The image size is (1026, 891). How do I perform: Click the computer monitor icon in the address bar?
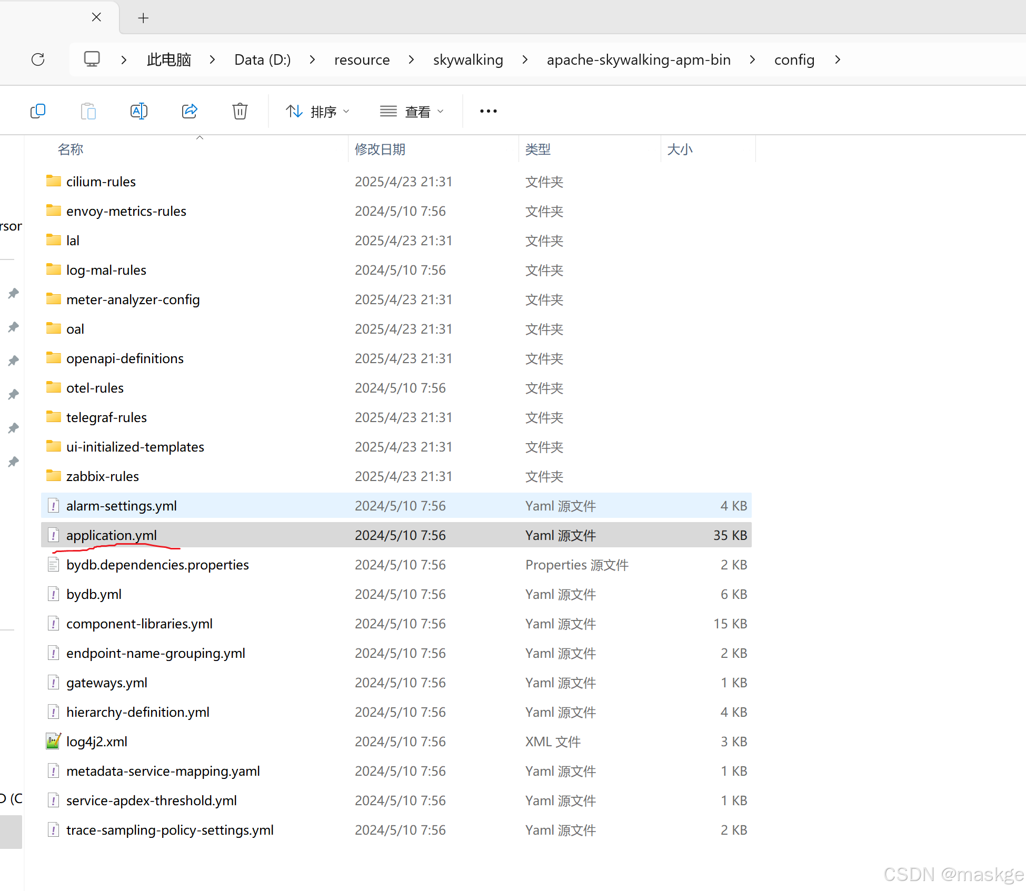tap(92, 59)
